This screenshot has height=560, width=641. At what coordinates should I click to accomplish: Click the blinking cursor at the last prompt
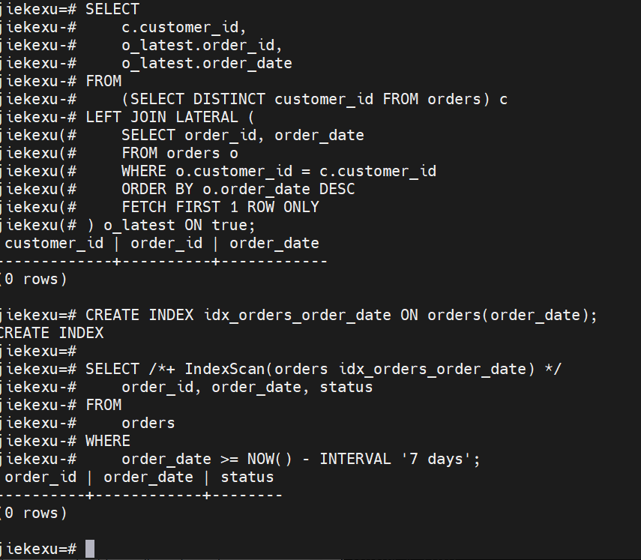[x=90, y=548]
